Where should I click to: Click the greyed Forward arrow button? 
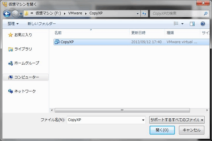[x=15, y=14]
